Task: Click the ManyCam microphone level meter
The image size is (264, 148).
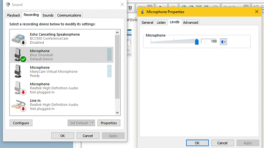Action: tap(109, 71)
